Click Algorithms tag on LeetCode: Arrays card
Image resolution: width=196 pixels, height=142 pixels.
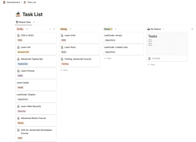110,40
